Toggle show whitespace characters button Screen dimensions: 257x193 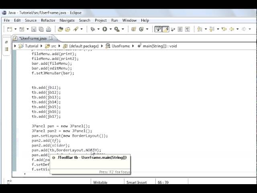[x=188, y=29]
